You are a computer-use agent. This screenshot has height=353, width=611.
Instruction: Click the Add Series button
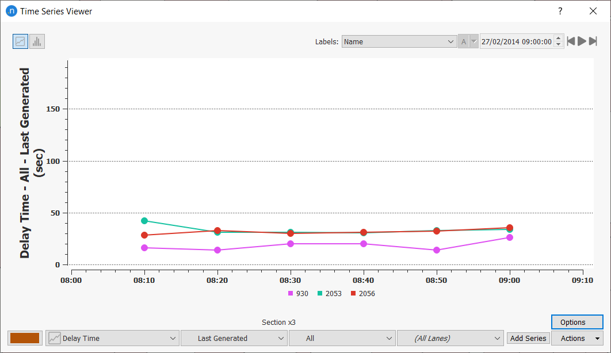528,338
